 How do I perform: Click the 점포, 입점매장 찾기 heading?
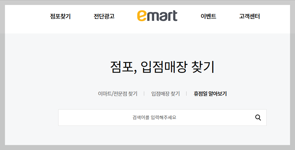(x=162, y=67)
